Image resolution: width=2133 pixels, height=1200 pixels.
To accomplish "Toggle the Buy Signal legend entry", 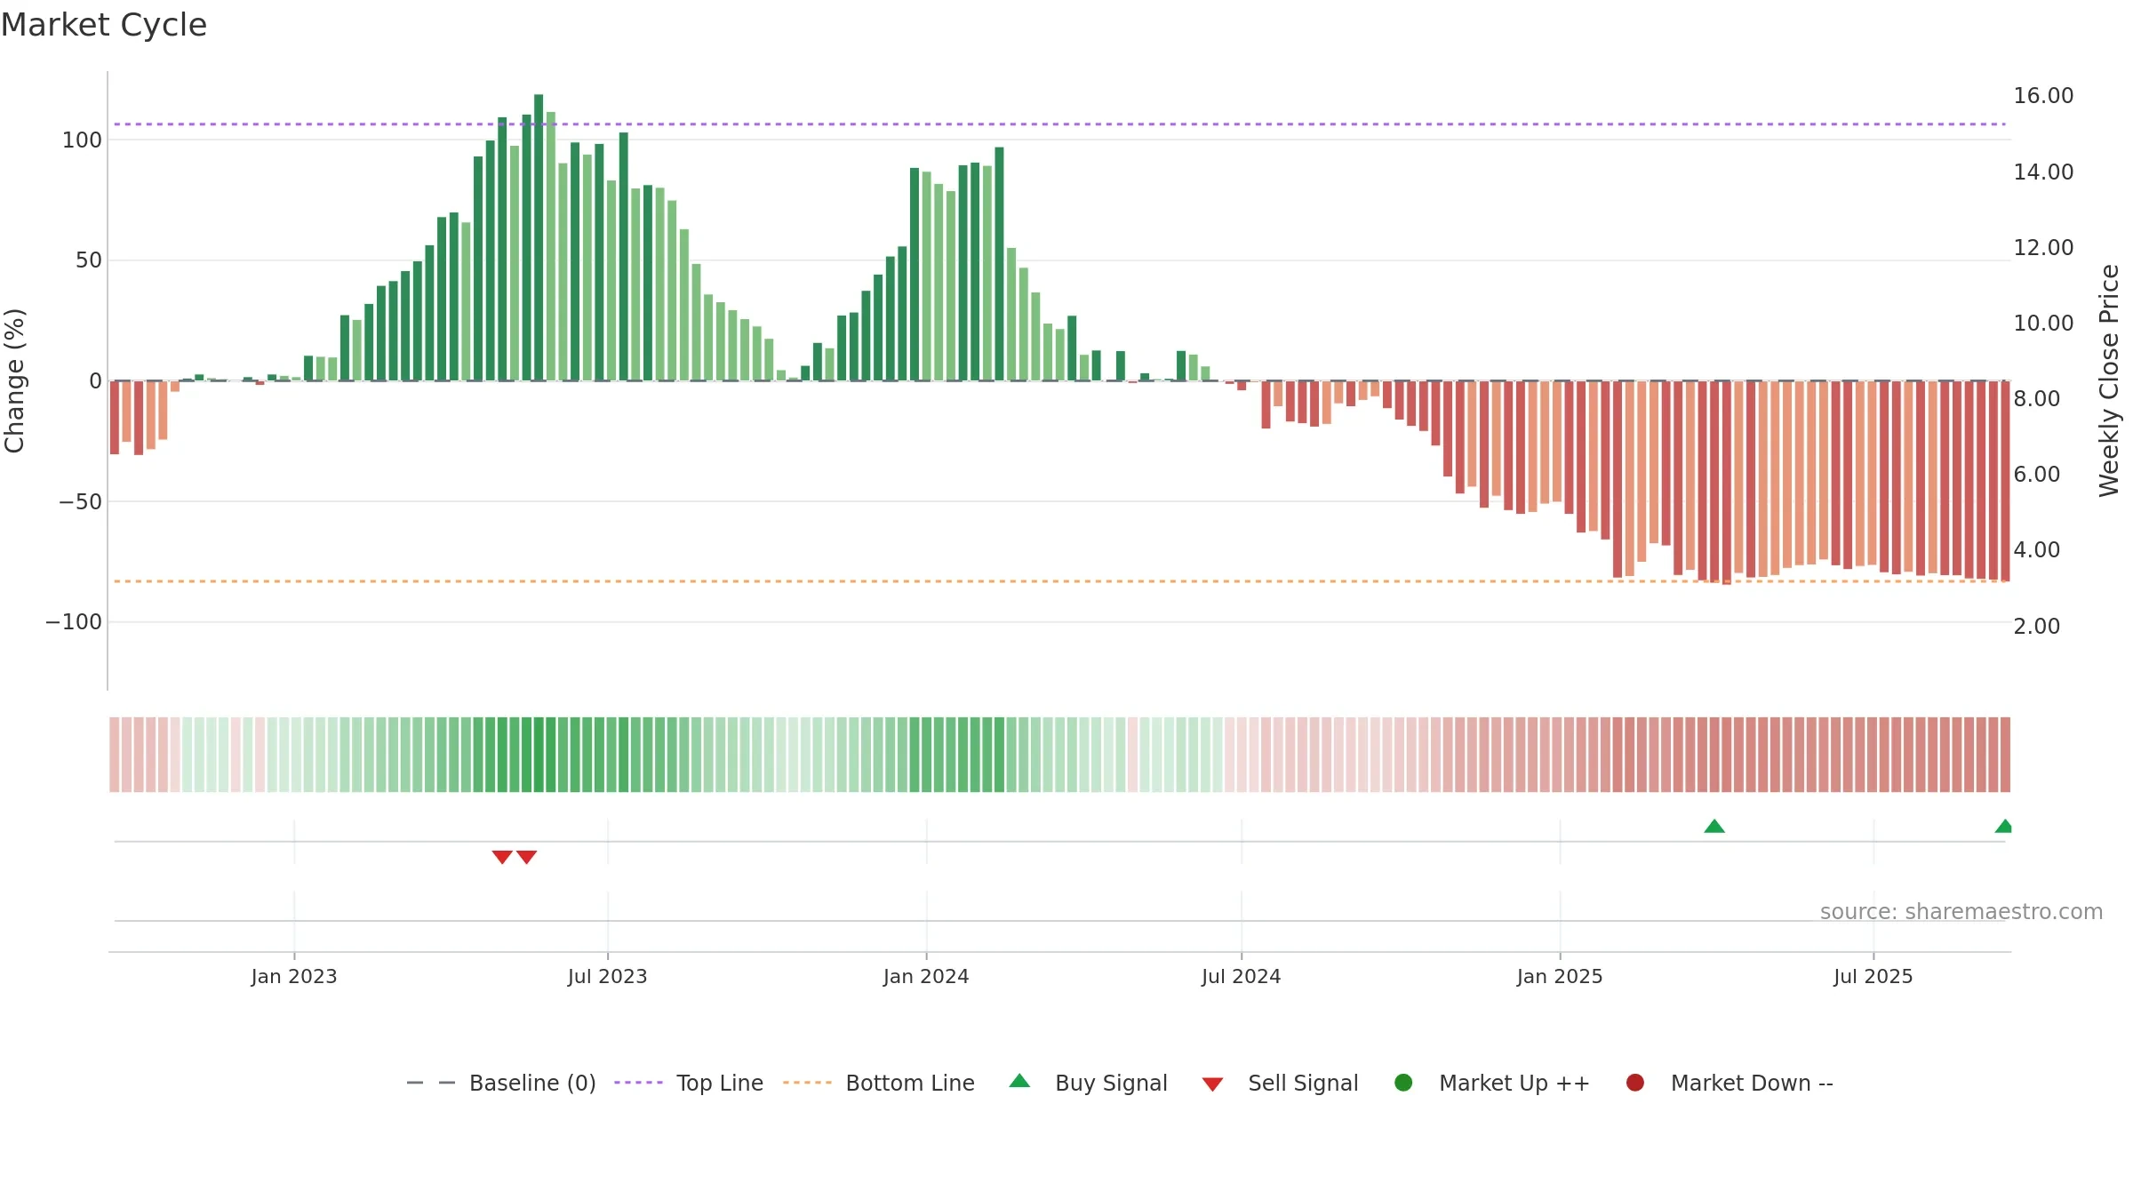I will 1089,1083.
